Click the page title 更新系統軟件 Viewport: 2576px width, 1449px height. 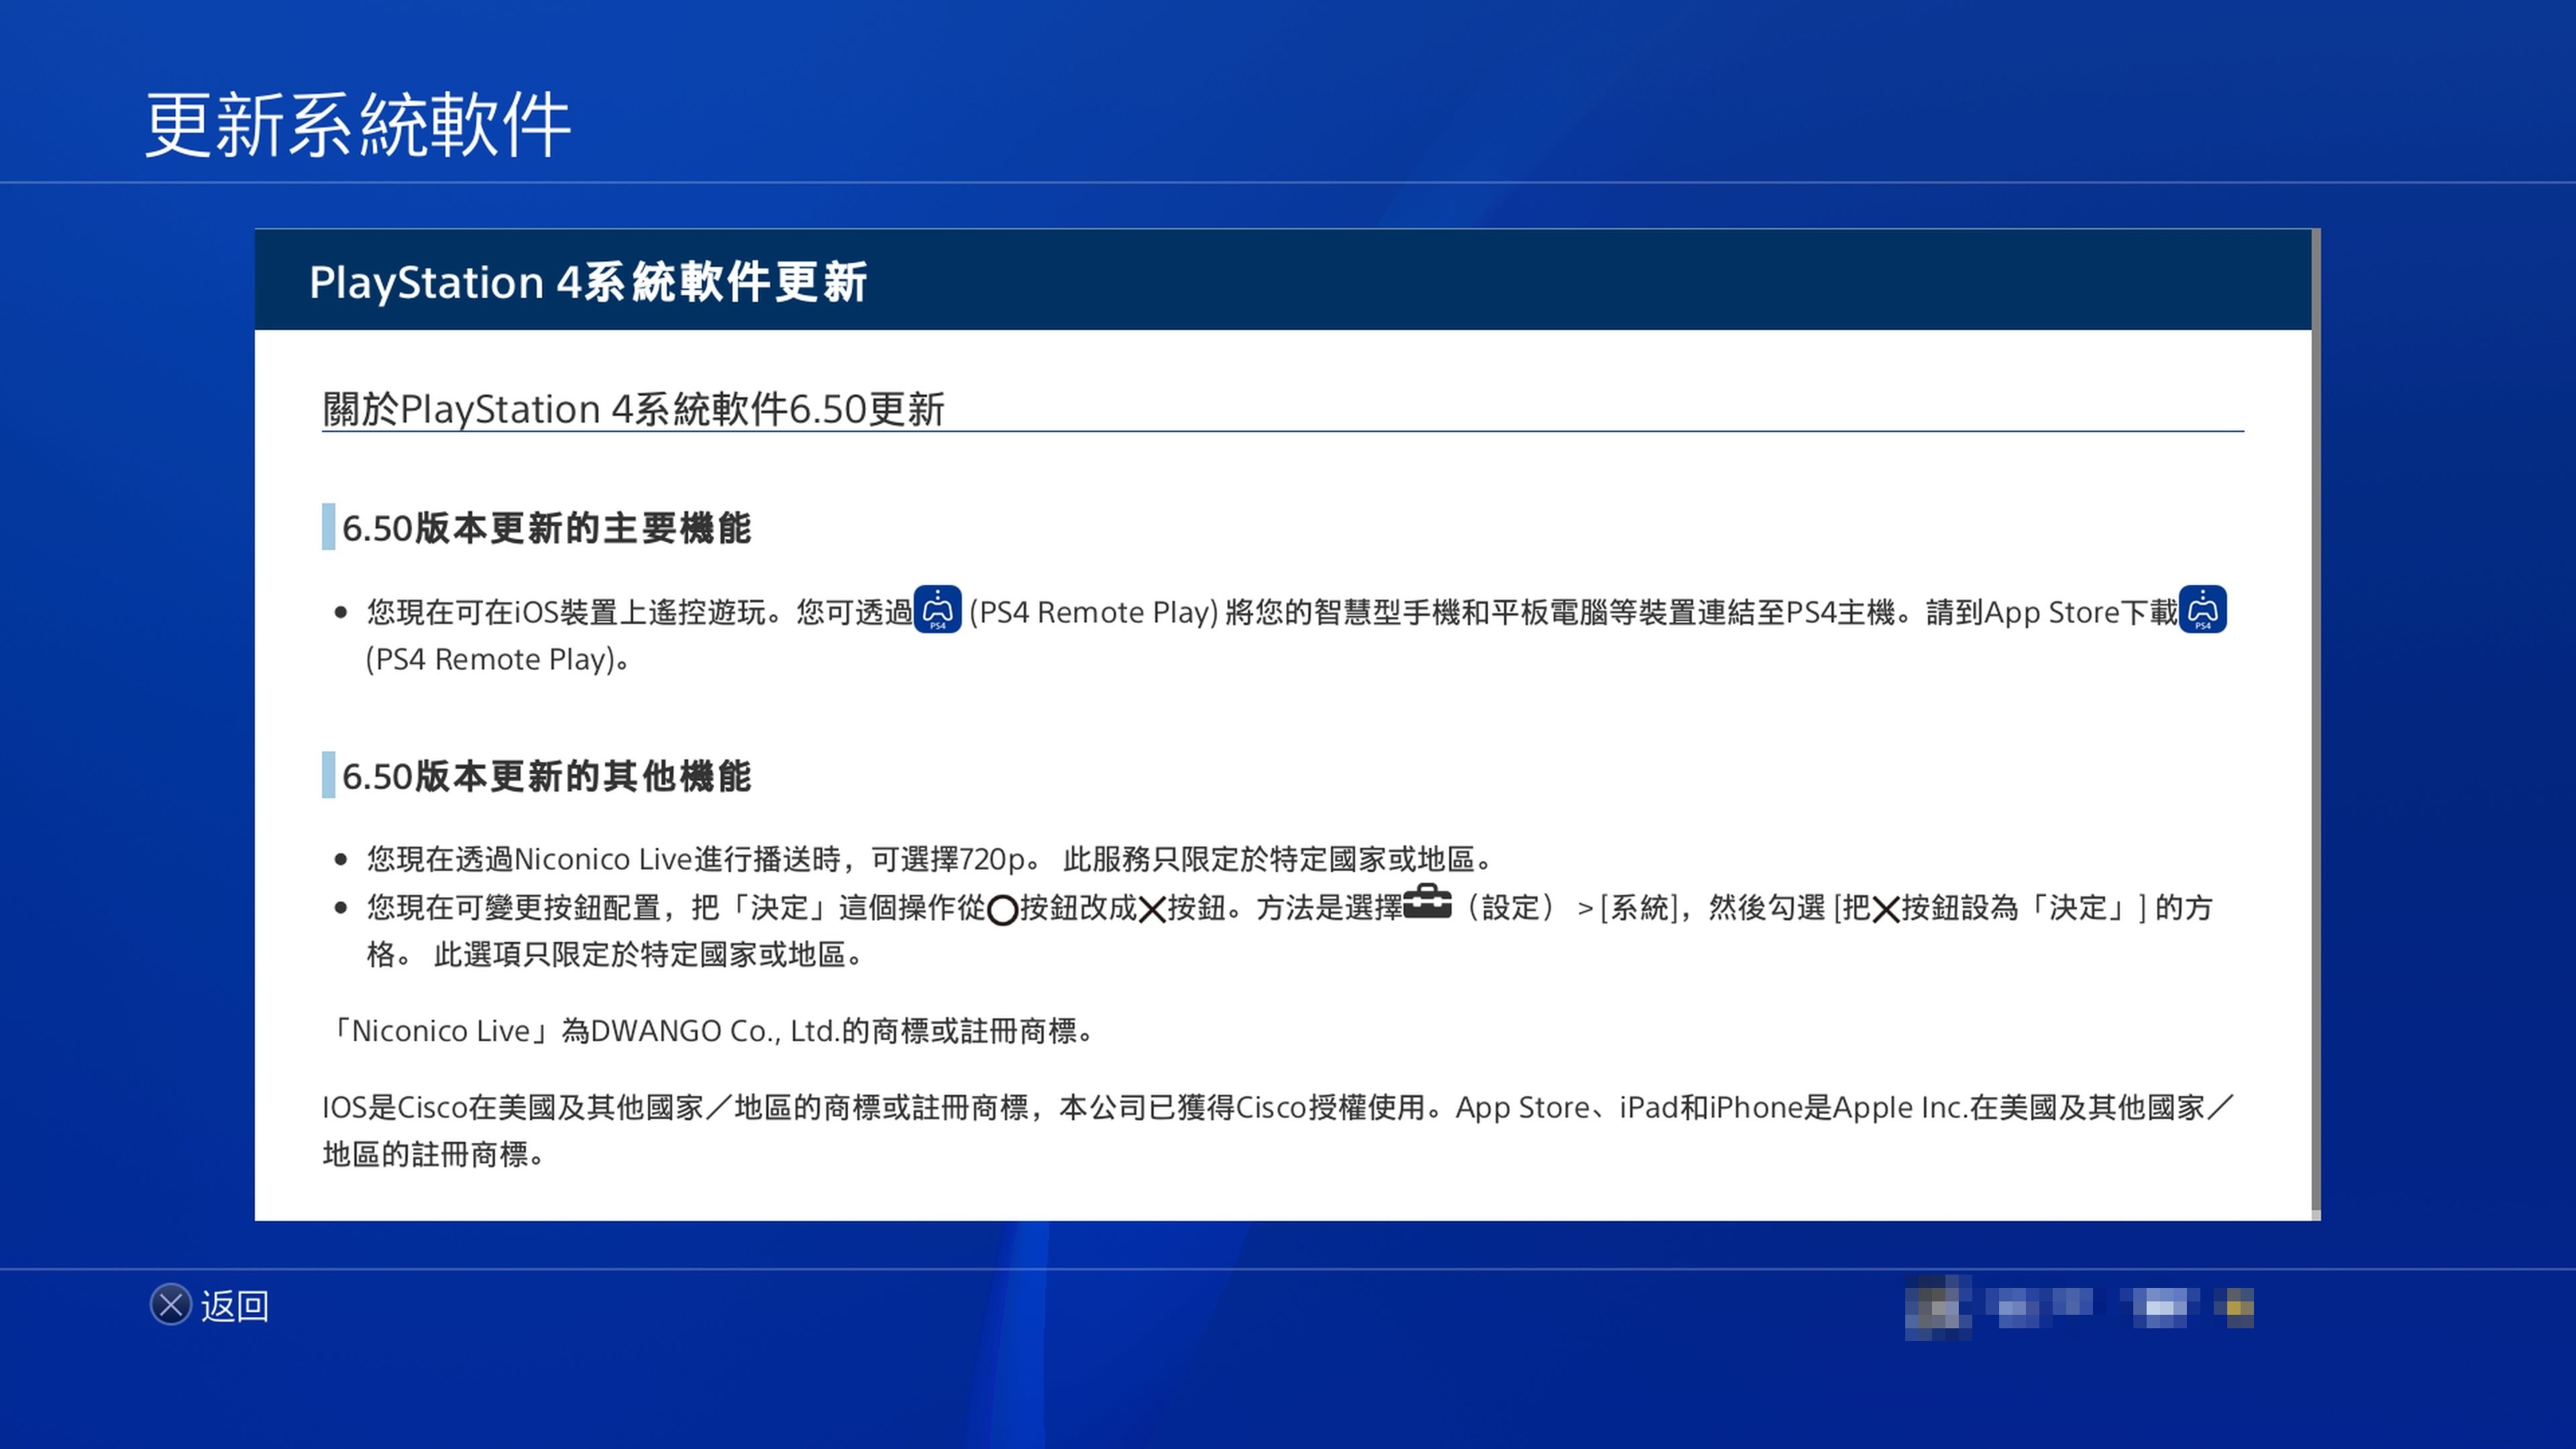358,125
